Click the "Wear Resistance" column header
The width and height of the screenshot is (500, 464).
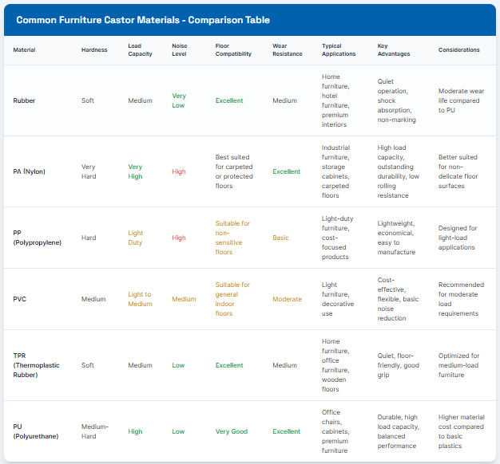[287, 50]
